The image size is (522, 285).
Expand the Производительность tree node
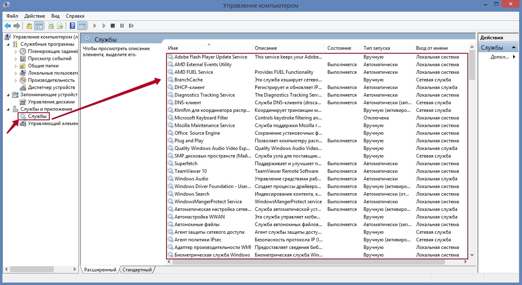(16, 80)
